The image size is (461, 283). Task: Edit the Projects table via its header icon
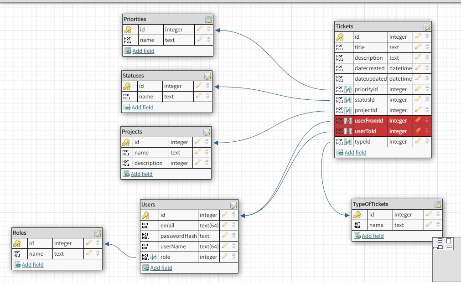(207, 132)
